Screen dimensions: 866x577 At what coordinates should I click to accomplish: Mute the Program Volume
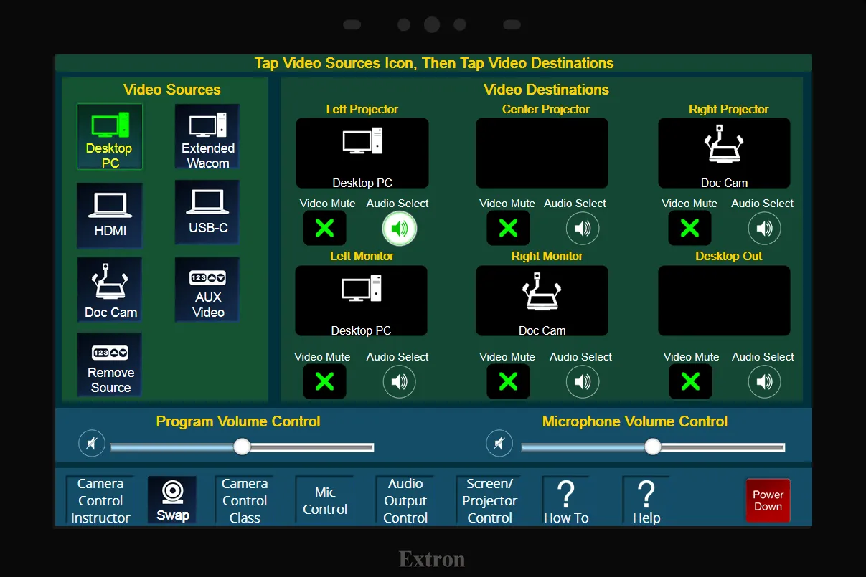pyautogui.click(x=92, y=444)
